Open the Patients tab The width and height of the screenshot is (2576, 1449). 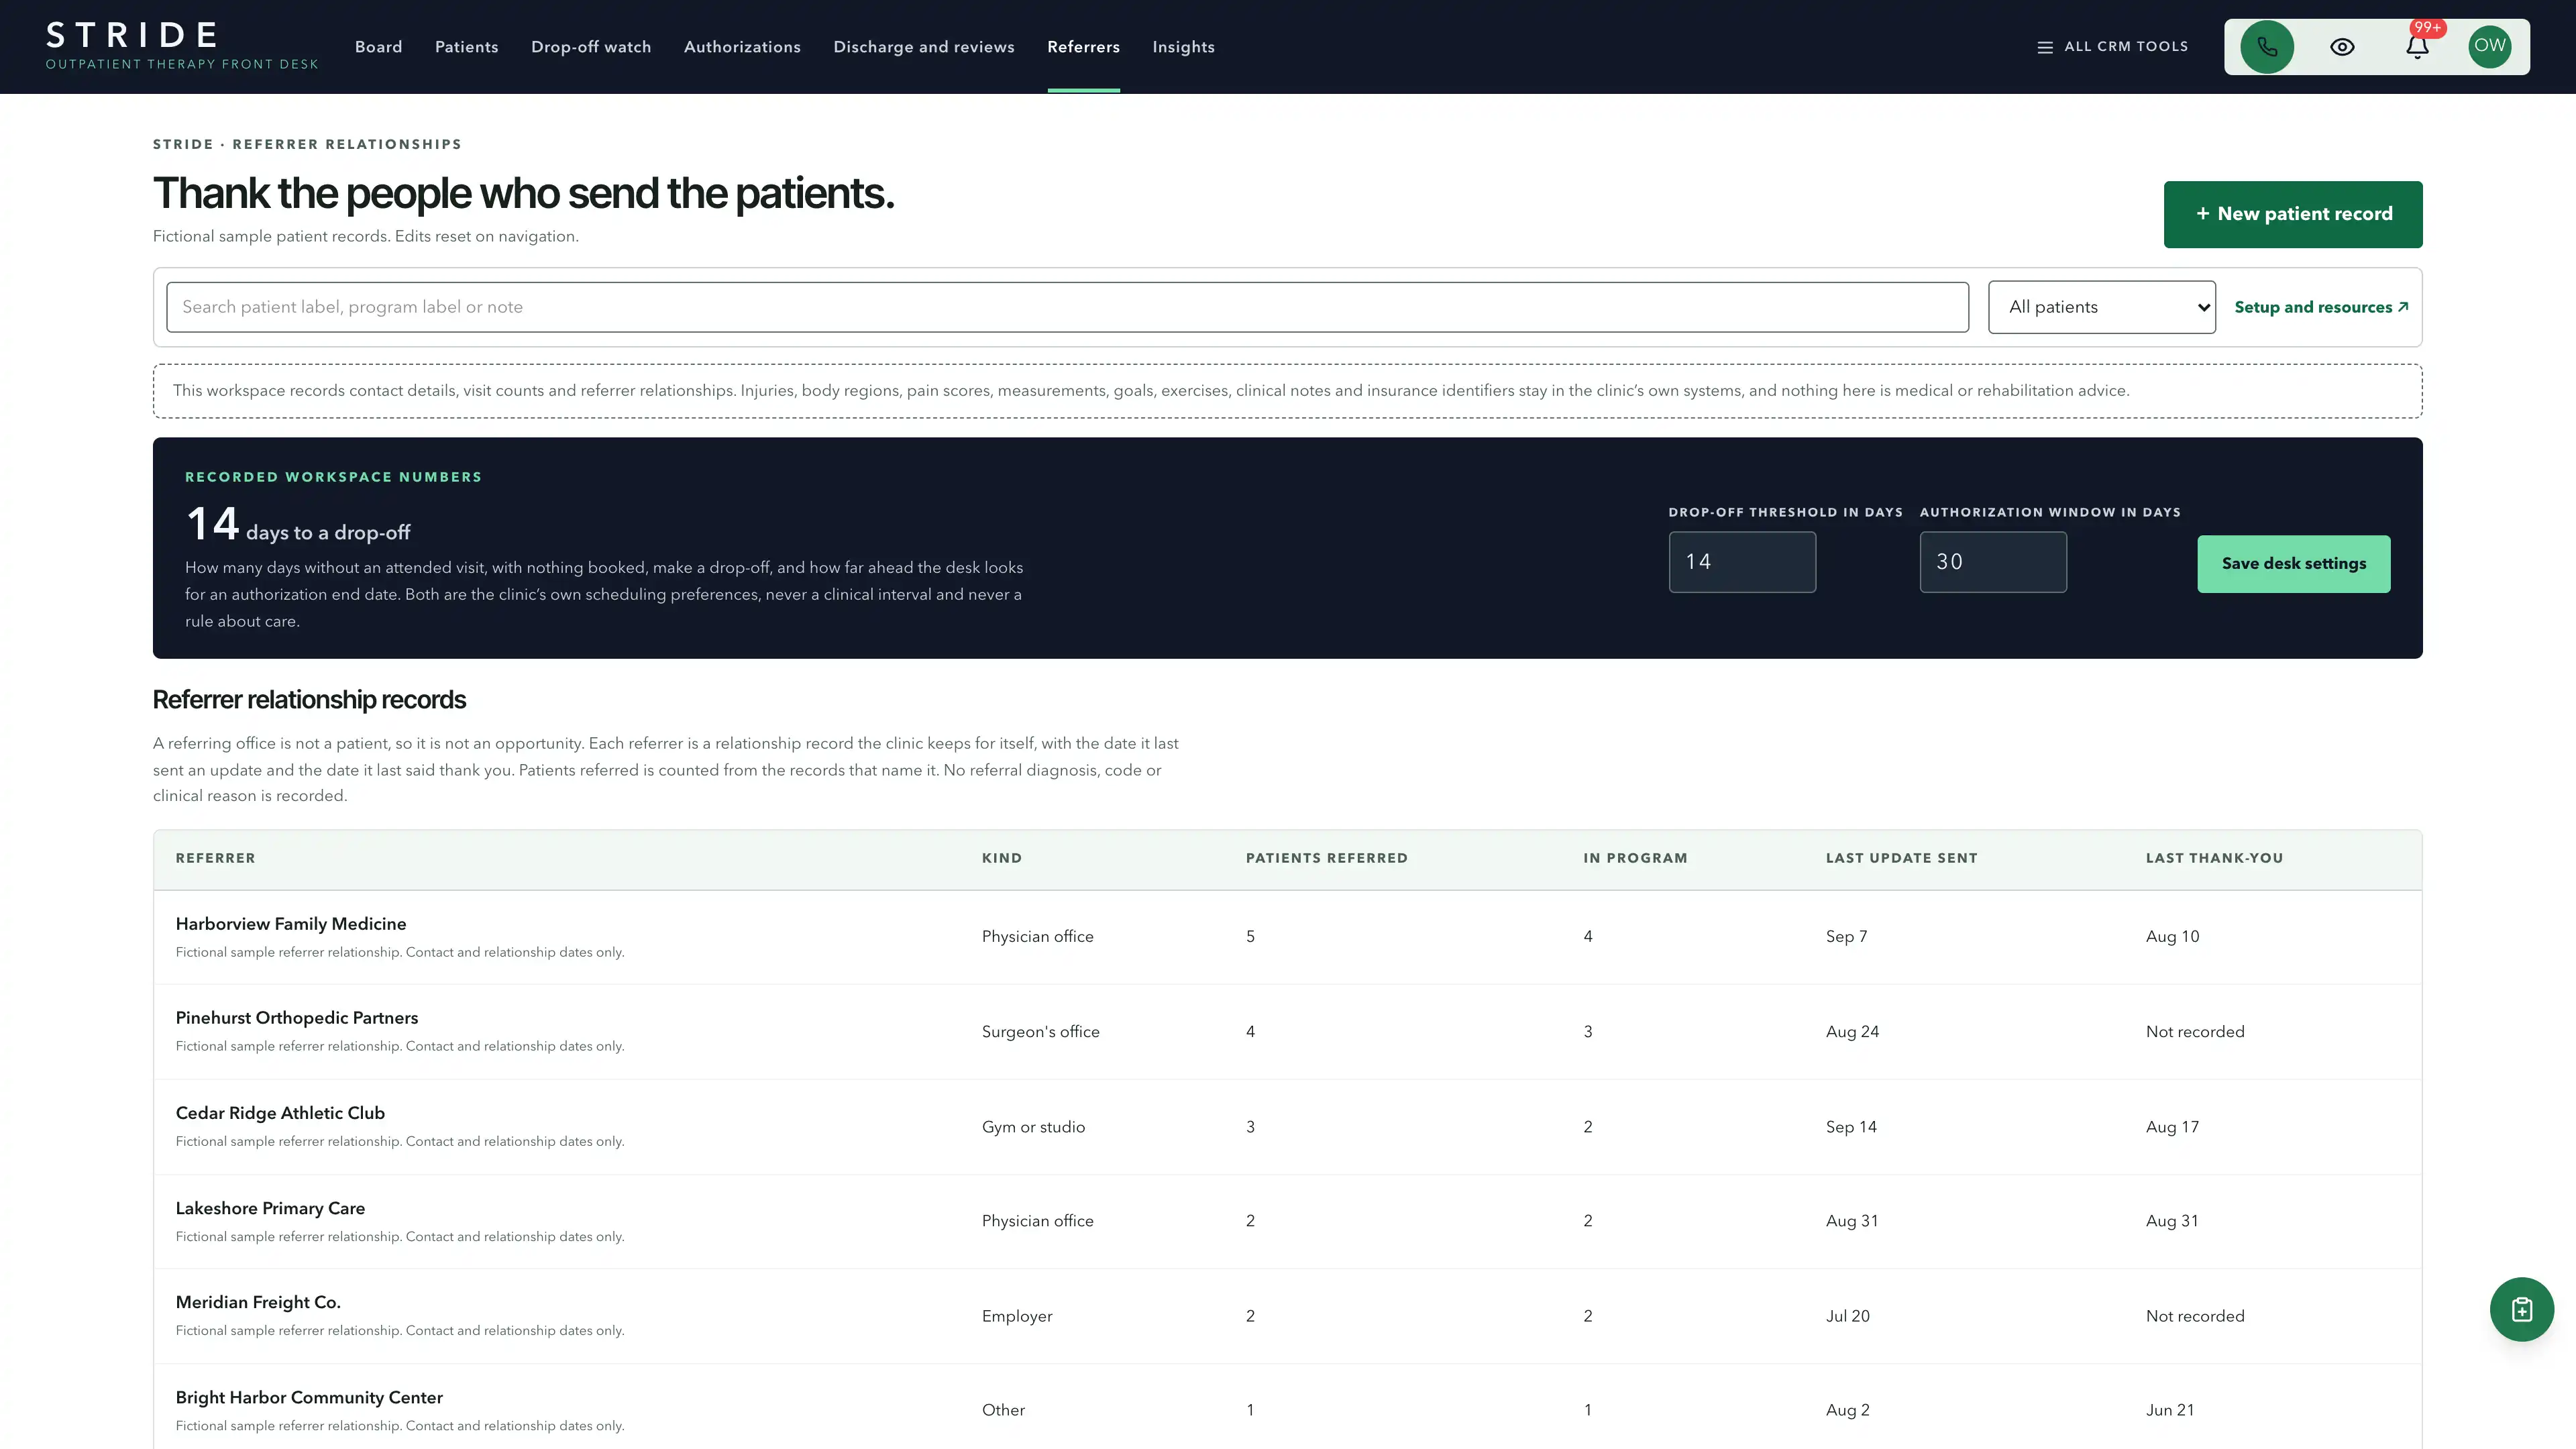(x=466, y=47)
